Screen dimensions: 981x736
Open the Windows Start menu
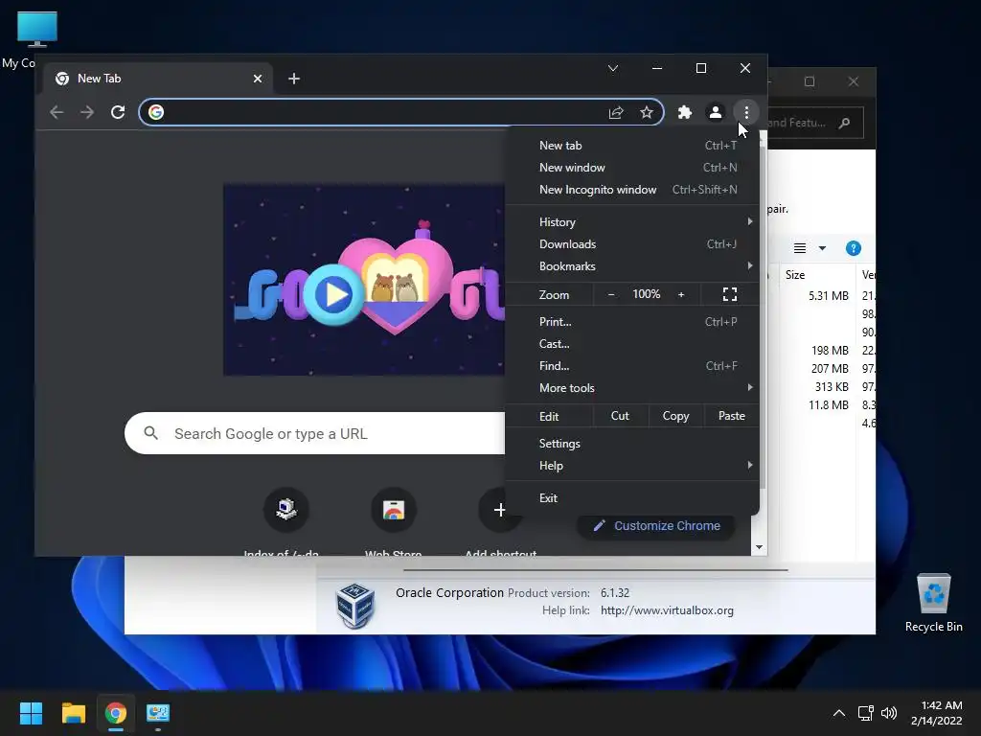(31, 713)
